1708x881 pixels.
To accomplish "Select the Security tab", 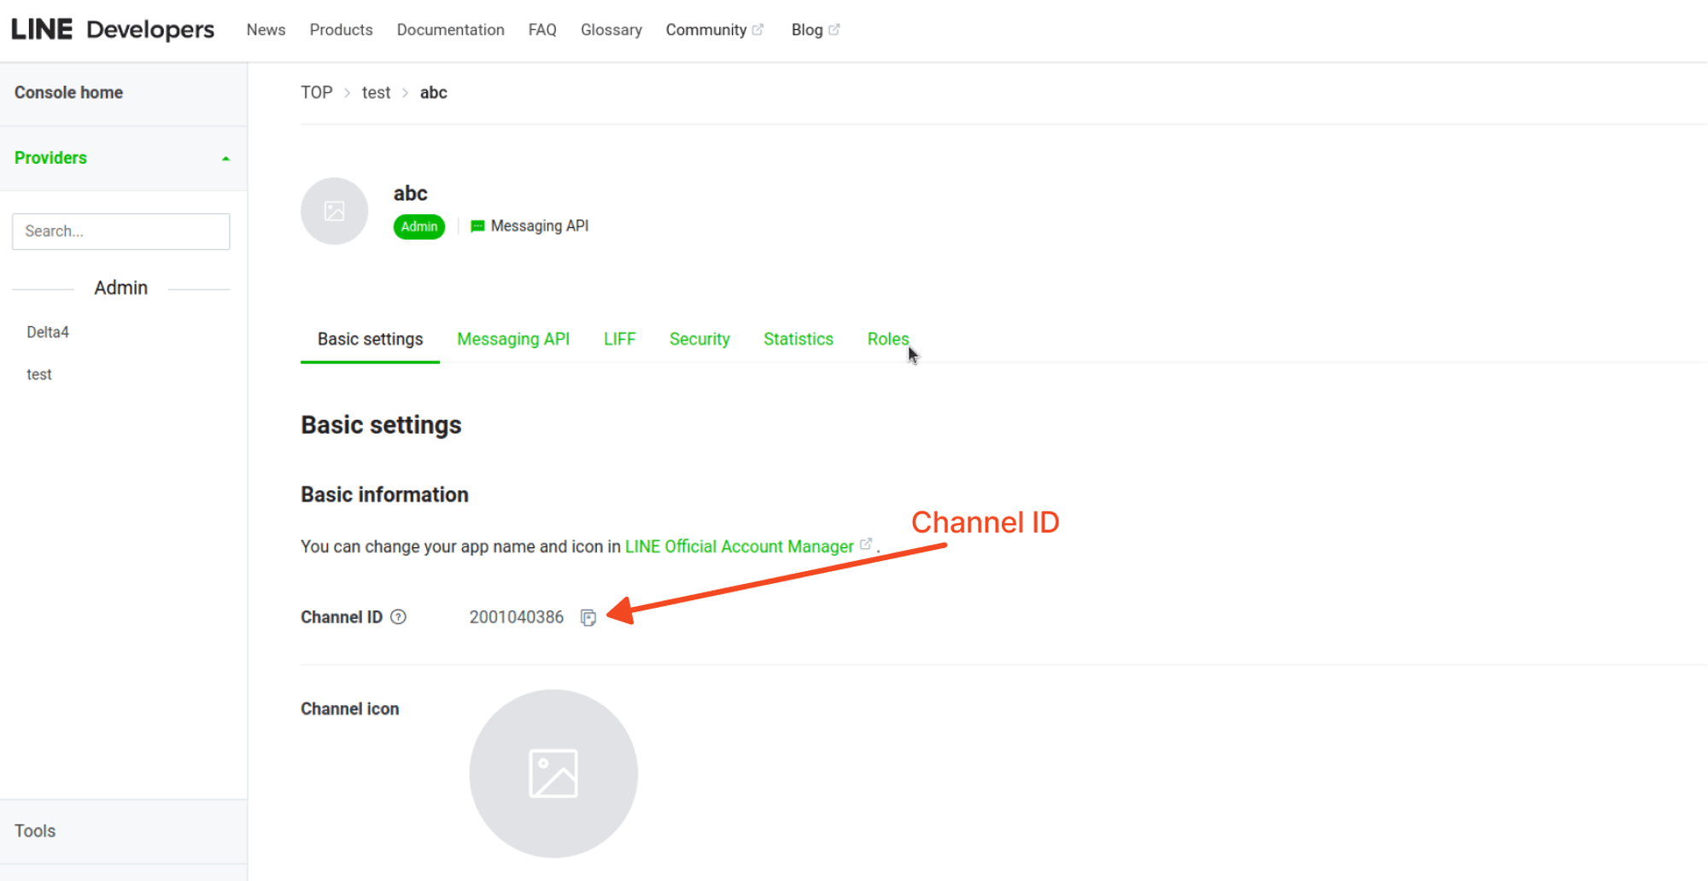I will click(699, 339).
